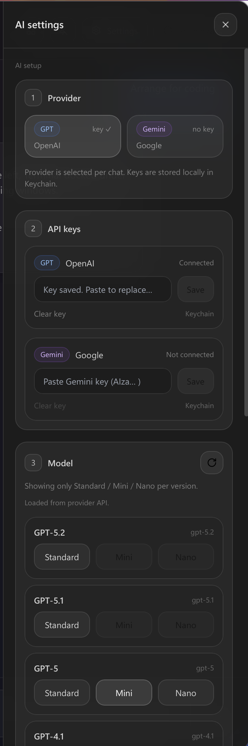Select Standard model for GPT-5.2

[x=62, y=557]
